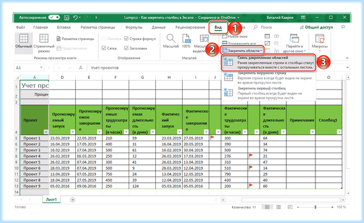Open the Перейти в другое окно dropdown

pyautogui.click(x=294, y=44)
